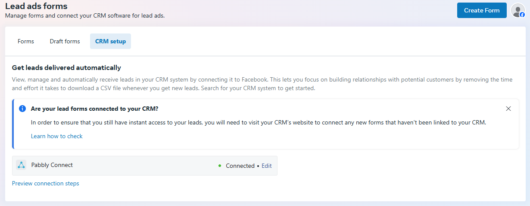Click the green connected status dot
This screenshot has height=206, width=530.
pyautogui.click(x=220, y=166)
